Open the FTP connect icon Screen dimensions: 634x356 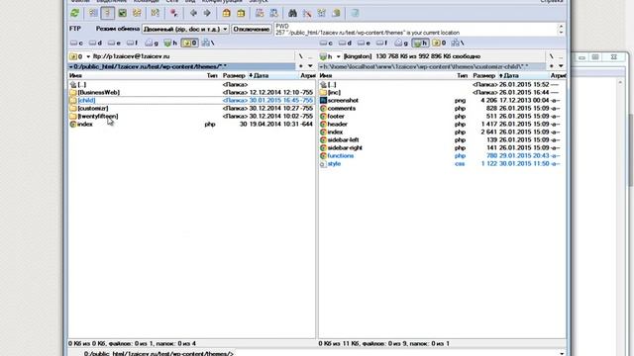(x=260, y=13)
